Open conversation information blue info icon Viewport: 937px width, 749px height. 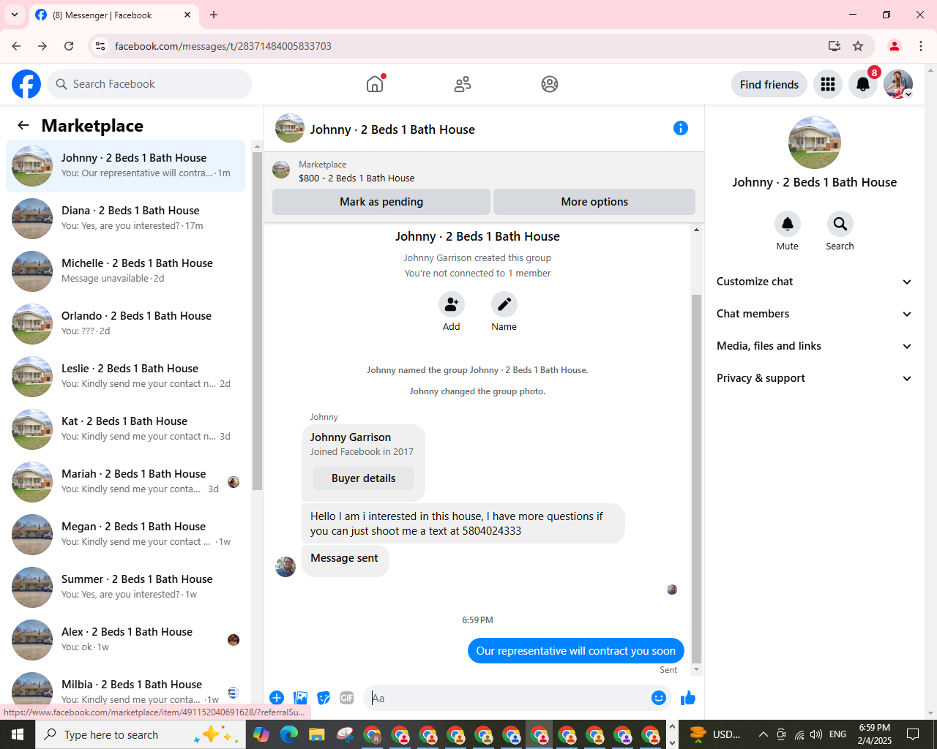click(681, 128)
